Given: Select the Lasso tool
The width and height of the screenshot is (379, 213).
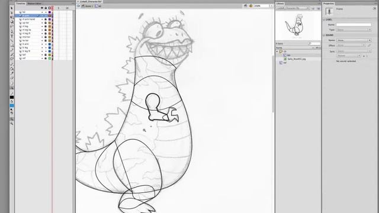Looking at the screenshot, I should point(12,26).
